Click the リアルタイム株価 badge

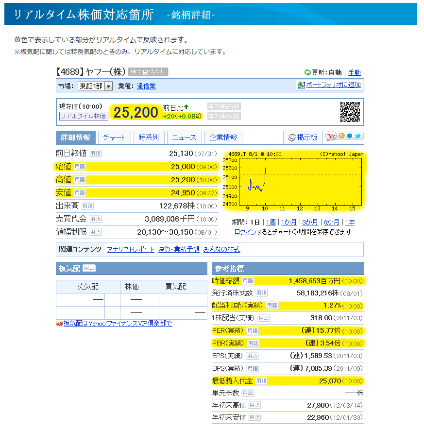coord(84,116)
